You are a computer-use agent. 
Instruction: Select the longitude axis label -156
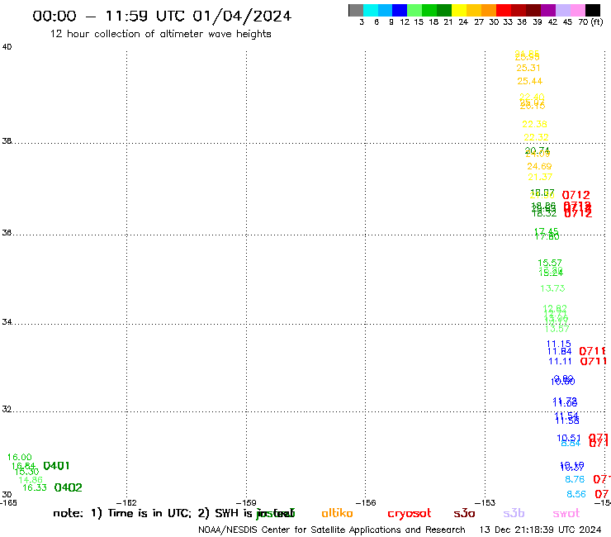coord(366,502)
